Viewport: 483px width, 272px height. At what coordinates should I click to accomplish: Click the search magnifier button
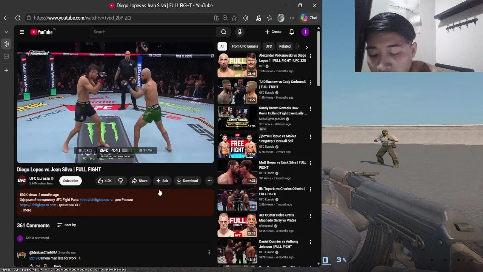pyautogui.click(x=224, y=32)
